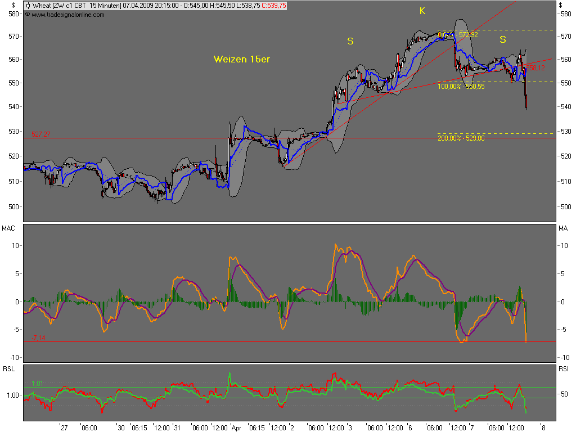576x432 pixels.
Task: Click the "'31" date label on the time axis
Action: [177, 427]
